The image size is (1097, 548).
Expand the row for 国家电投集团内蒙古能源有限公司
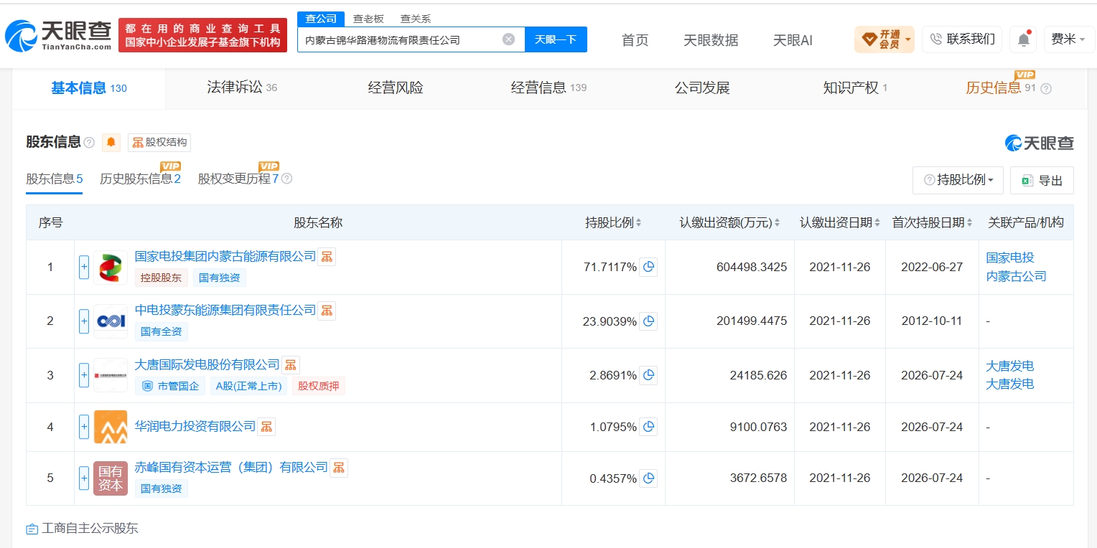click(x=84, y=267)
